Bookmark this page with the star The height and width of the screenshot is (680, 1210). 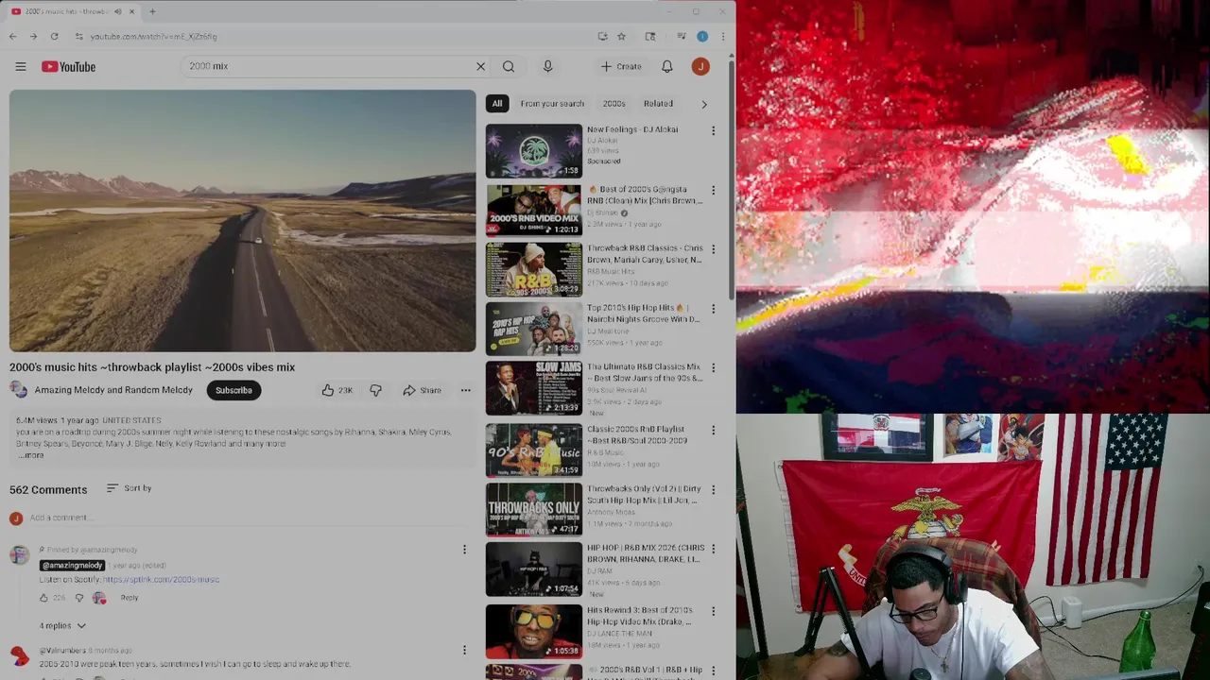[621, 36]
